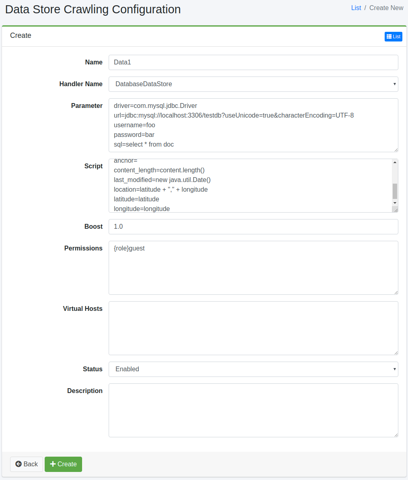Viewport: 408px width, 480px height.
Task: Click the green Create button
Action: click(63, 464)
